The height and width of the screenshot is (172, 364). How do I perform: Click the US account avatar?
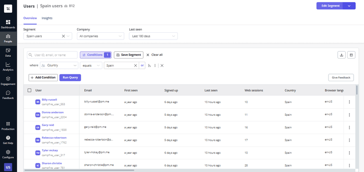click(8, 167)
